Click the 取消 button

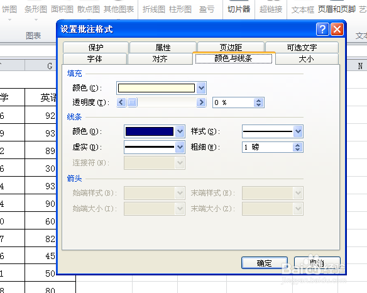click(x=317, y=263)
